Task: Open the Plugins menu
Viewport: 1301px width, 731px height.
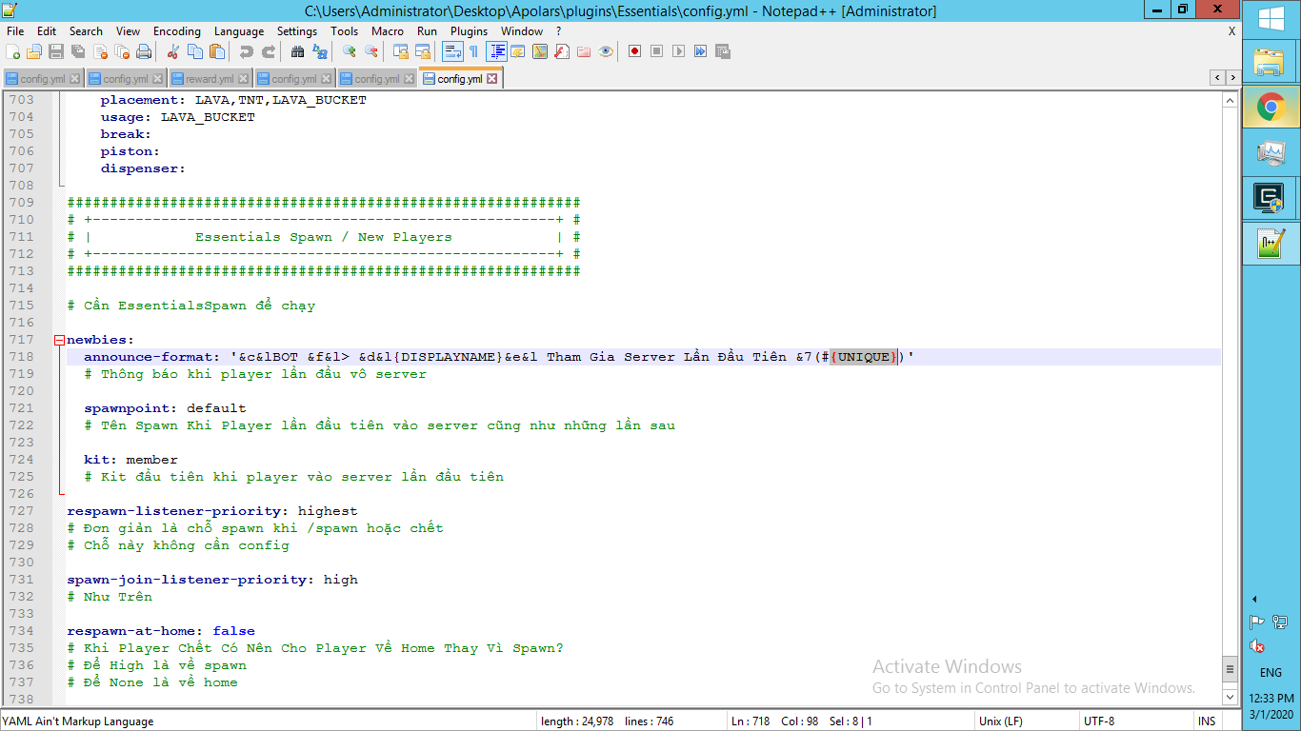Action: [469, 31]
